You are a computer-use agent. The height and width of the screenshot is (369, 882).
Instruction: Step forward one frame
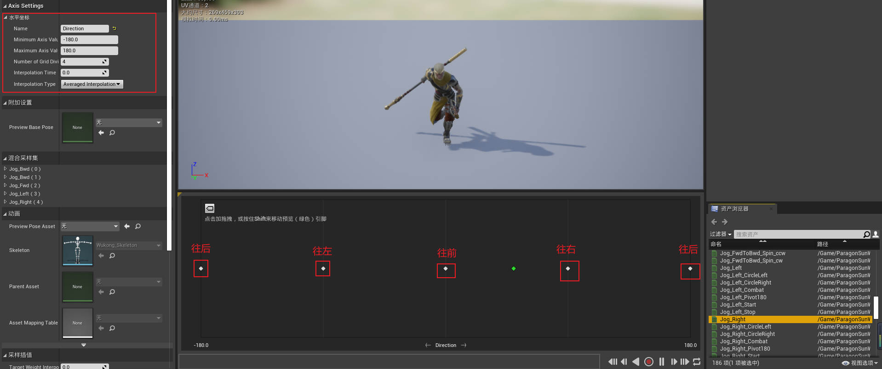[x=674, y=362]
